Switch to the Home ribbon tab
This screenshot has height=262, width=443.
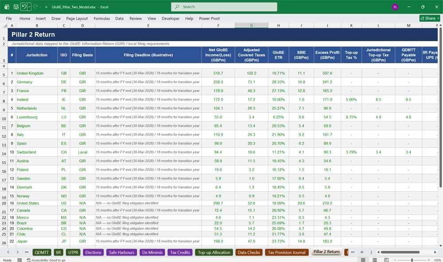25,18
